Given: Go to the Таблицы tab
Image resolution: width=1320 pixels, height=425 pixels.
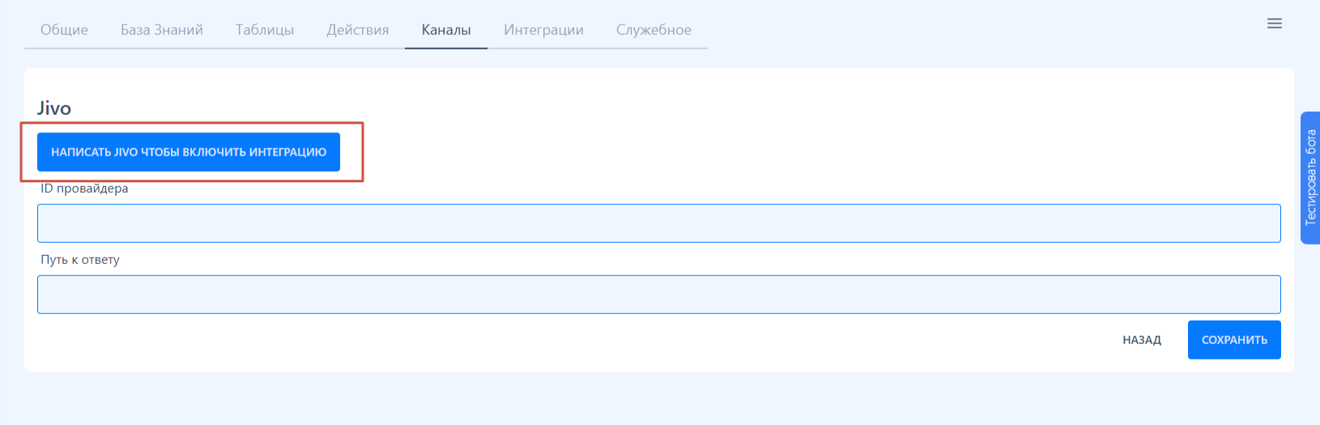Looking at the screenshot, I should click(265, 30).
